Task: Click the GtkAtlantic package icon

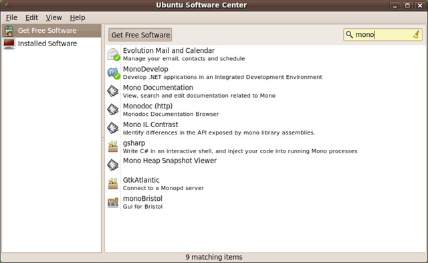Action: pyautogui.click(x=113, y=183)
